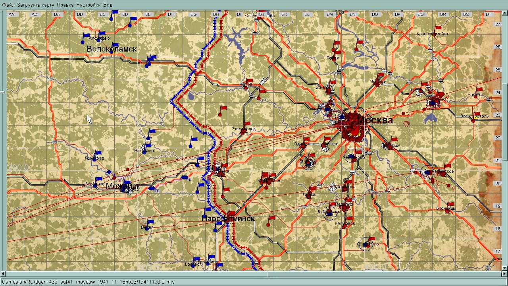The height and width of the screenshot is (286, 508).
Task: Click row number 17 on the right edge
Action: click(x=497, y=251)
